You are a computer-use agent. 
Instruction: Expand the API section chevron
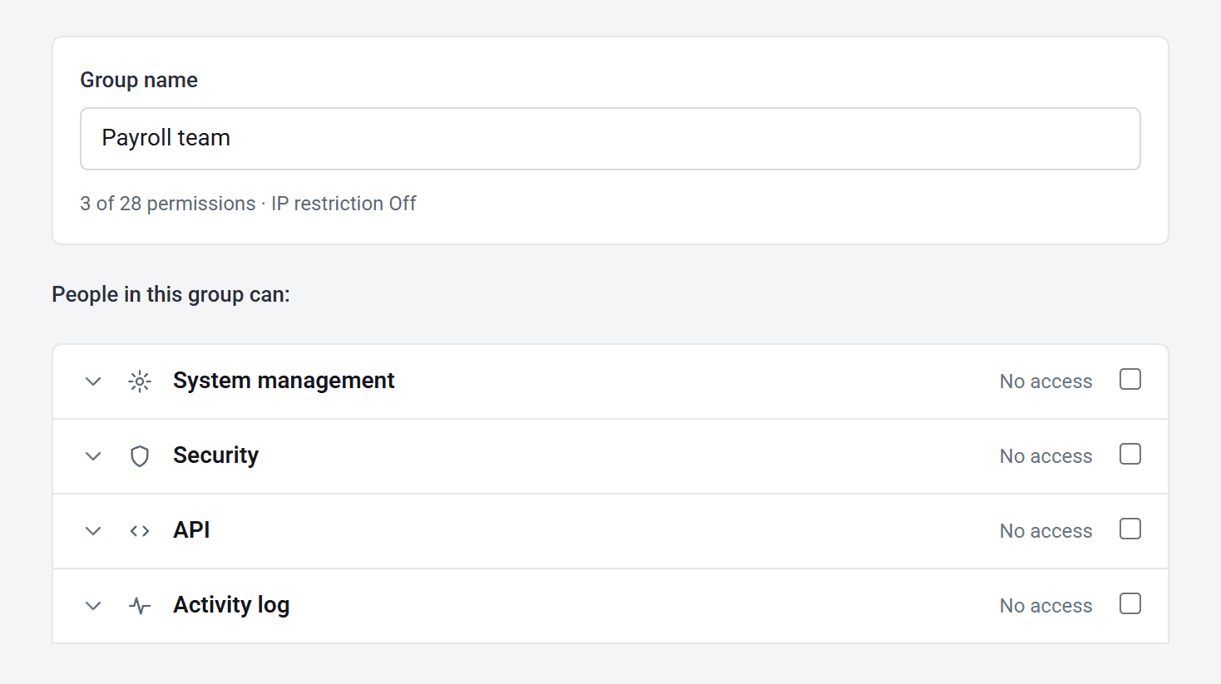pyautogui.click(x=93, y=531)
